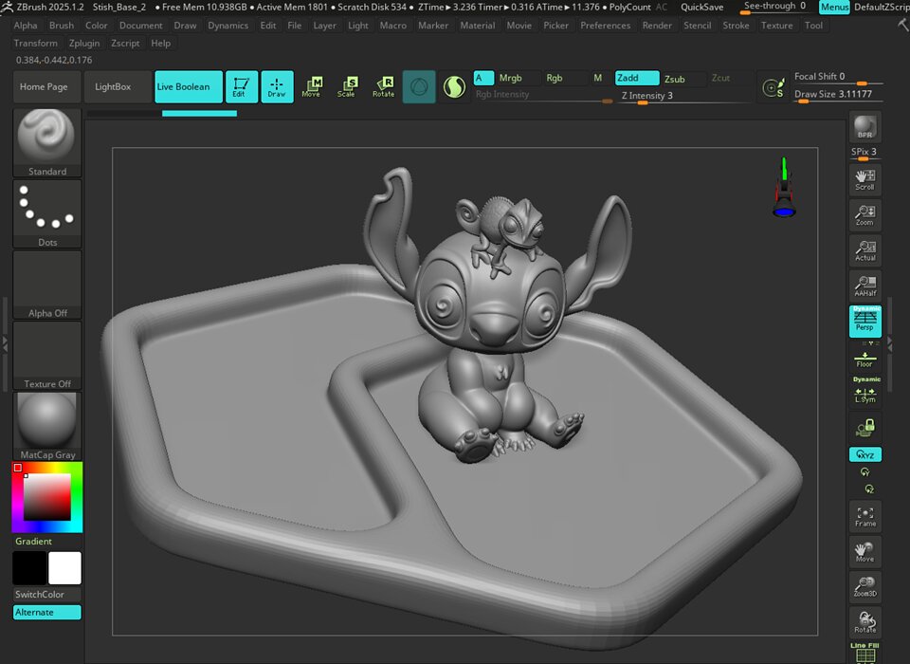This screenshot has height=664, width=910.
Task: Pick a color in the color picker square
Action: tap(47, 497)
